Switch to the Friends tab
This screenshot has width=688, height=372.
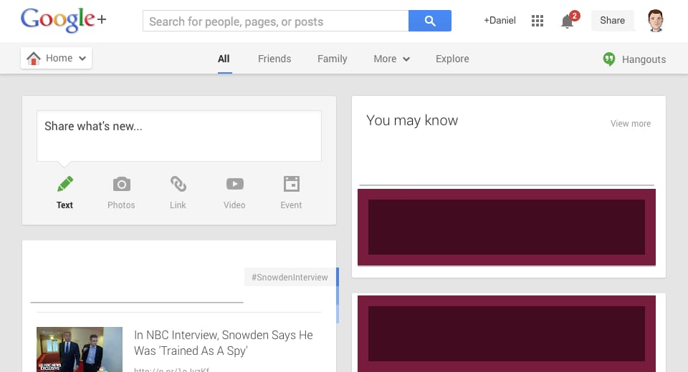274,59
